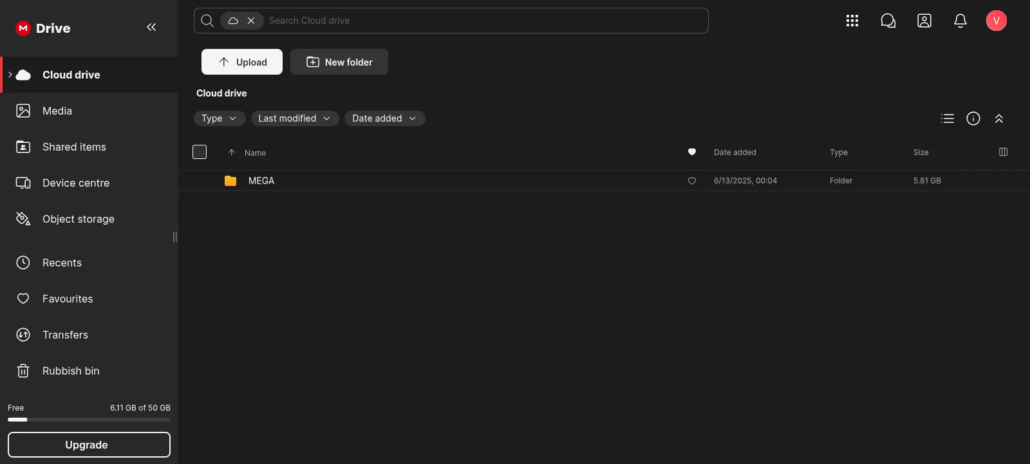Sort by the Name column header

point(255,153)
